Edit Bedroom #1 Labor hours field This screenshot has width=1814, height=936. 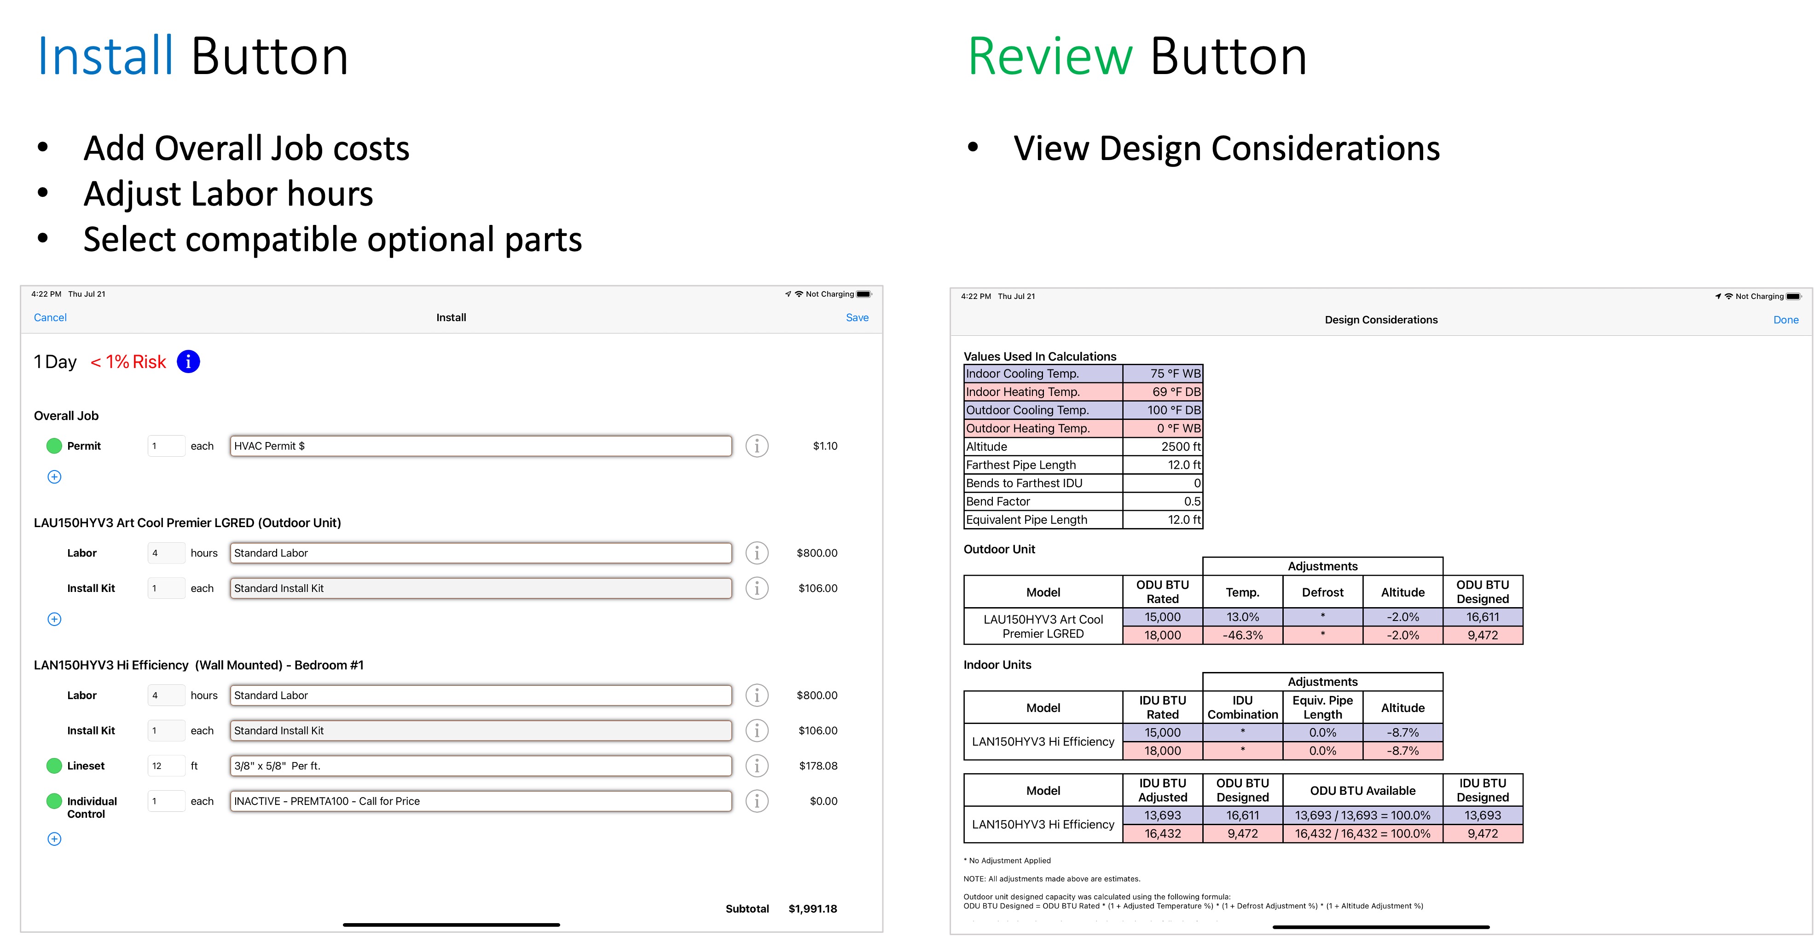[x=166, y=695]
